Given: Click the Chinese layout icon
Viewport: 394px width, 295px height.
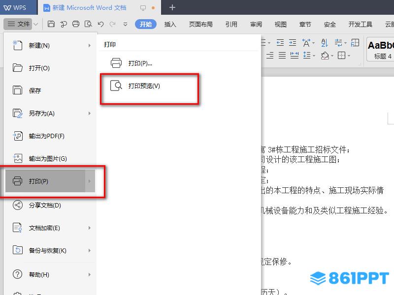Looking at the screenshot, I should tap(306, 43).
